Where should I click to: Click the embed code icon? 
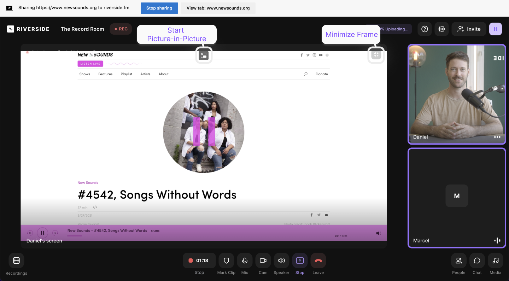(95, 207)
